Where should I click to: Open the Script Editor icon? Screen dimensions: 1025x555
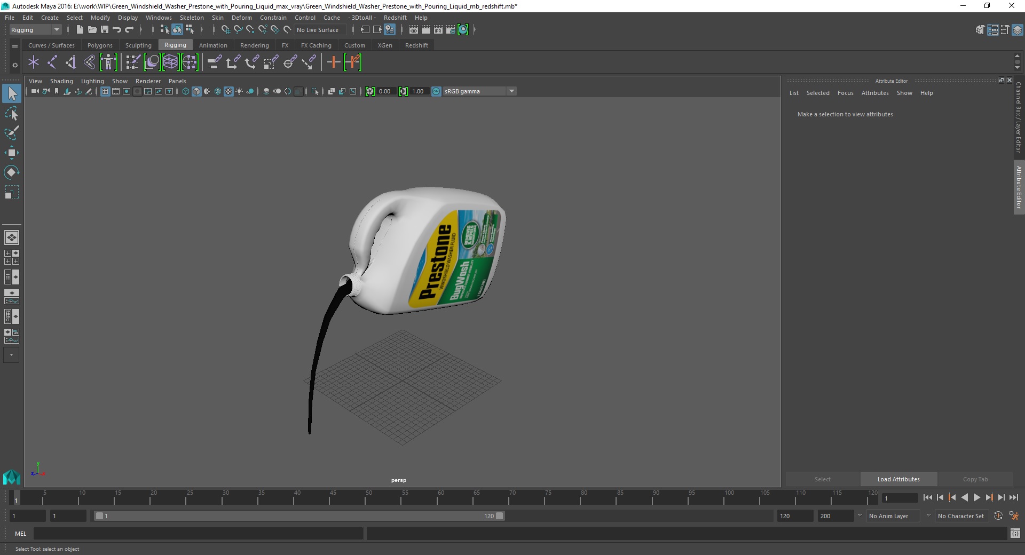(1015, 534)
